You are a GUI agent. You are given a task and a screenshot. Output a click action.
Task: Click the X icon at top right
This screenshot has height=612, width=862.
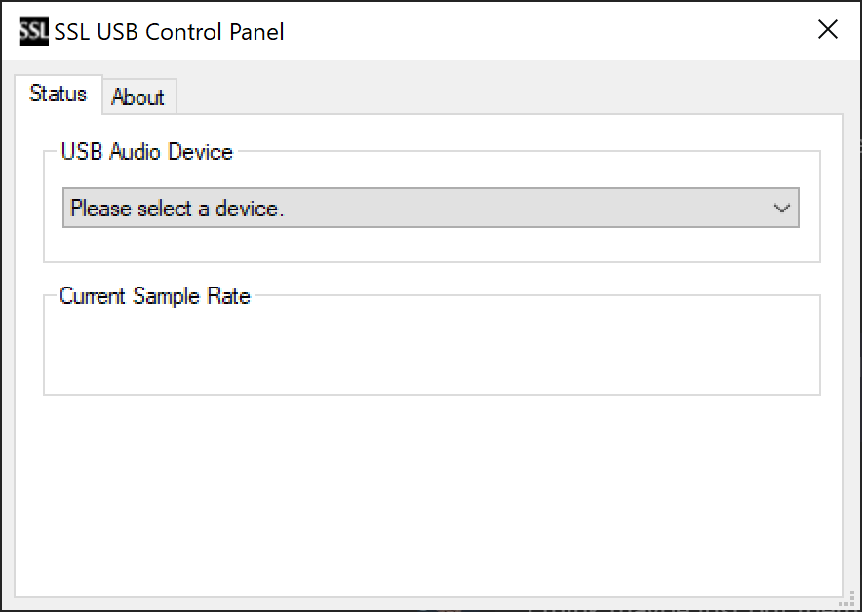click(x=827, y=29)
